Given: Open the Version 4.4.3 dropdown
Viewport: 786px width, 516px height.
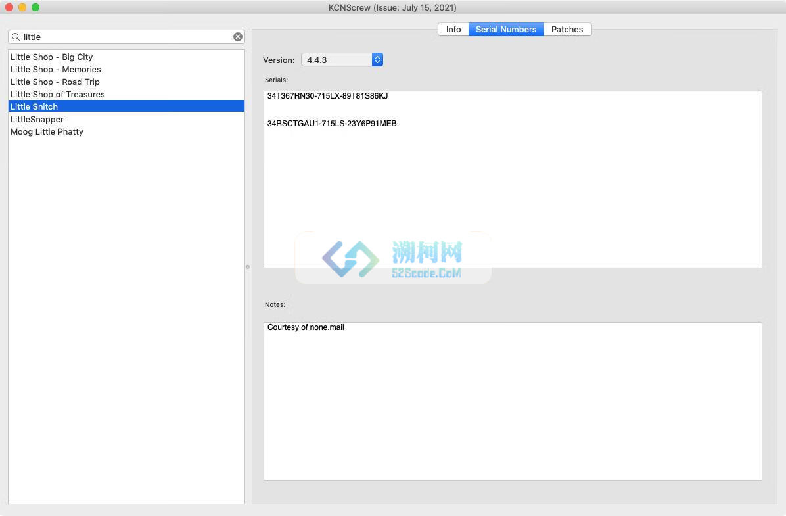Looking at the screenshot, I should click(342, 60).
